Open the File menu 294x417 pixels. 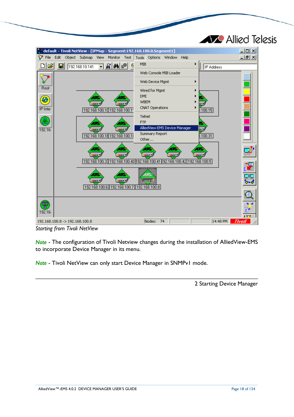click(48, 57)
